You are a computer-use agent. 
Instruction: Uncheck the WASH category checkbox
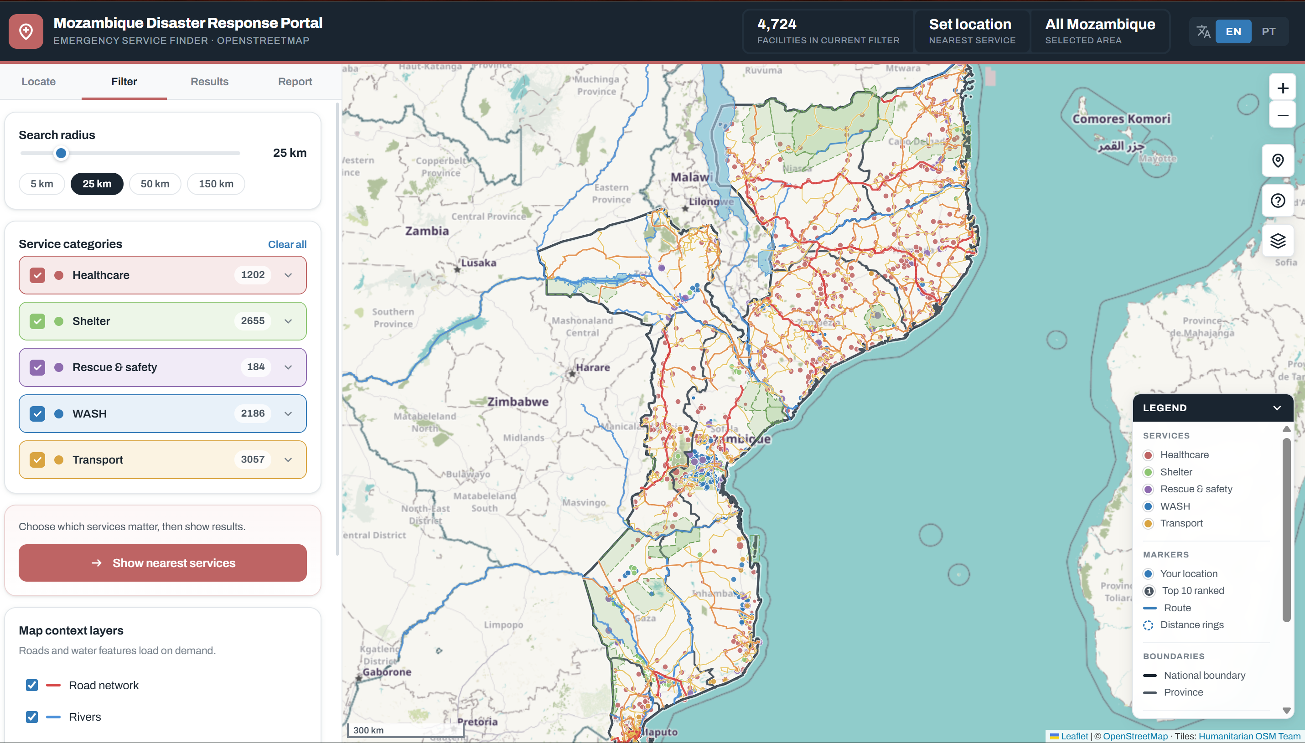click(x=37, y=414)
